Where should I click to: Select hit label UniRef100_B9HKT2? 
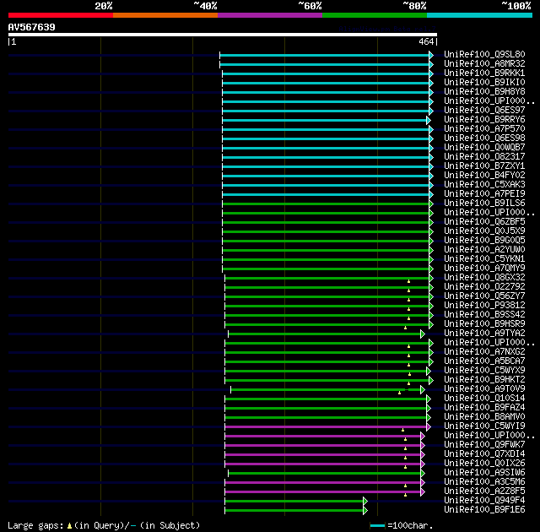point(484,380)
